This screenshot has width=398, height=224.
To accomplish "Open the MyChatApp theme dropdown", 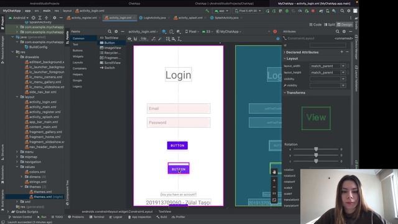I will point(229,32).
